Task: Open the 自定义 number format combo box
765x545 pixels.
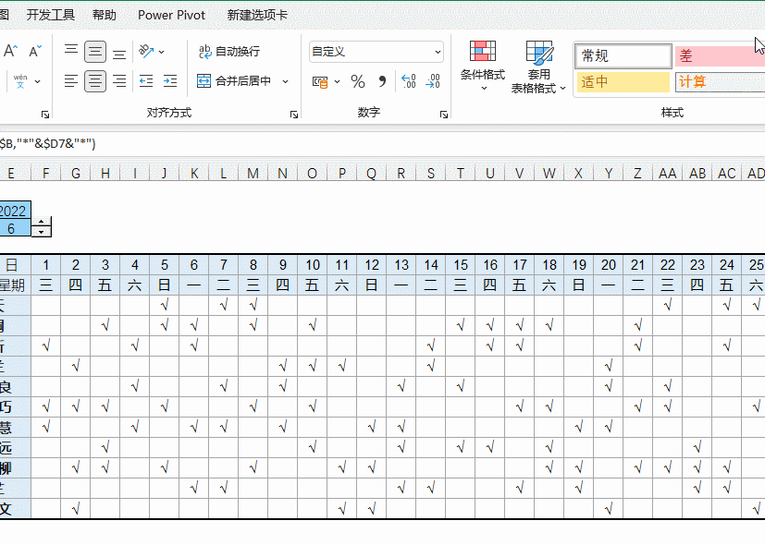Action: click(x=376, y=52)
